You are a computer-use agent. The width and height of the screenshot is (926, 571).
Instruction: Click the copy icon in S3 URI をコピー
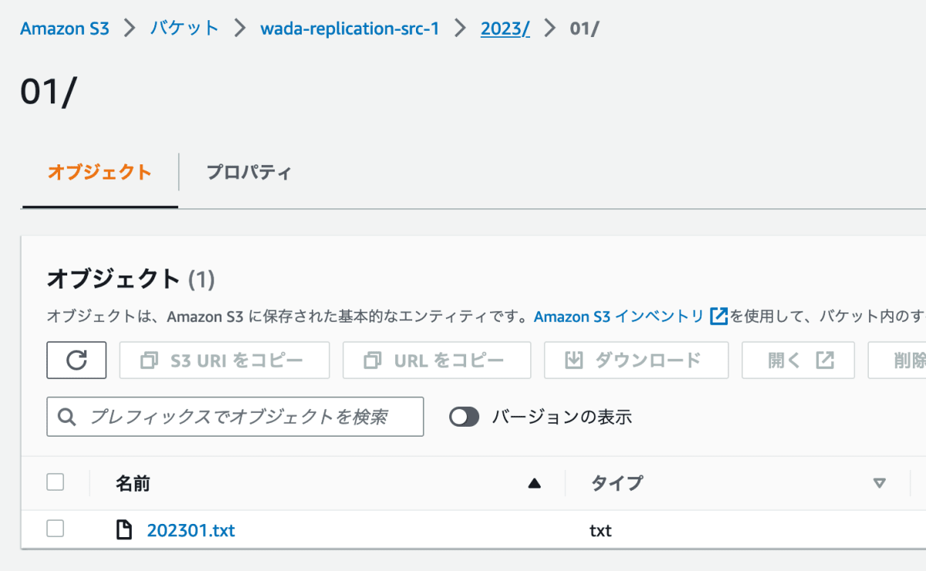(149, 360)
